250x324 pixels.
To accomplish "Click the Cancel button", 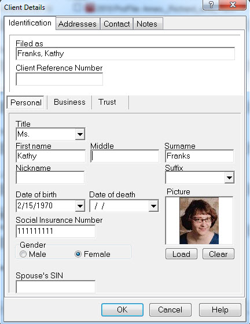I will tap(170, 310).
